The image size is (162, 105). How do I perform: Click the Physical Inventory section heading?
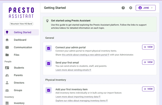pyautogui.click(x=56, y=80)
